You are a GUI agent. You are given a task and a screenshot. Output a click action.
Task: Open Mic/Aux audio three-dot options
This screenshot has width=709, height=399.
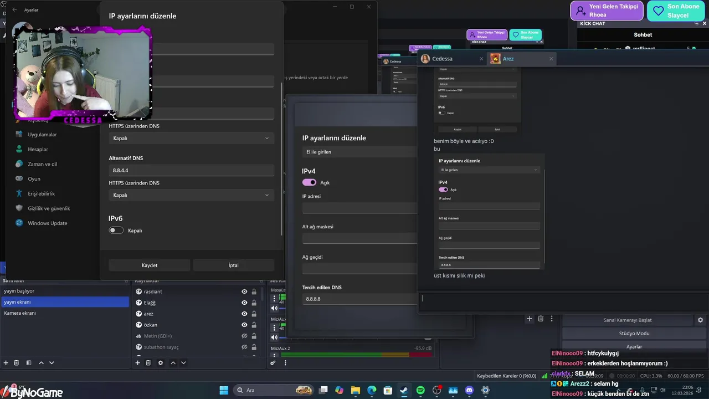tap(274, 328)
